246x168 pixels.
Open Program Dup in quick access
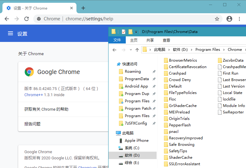click(137, 94)
